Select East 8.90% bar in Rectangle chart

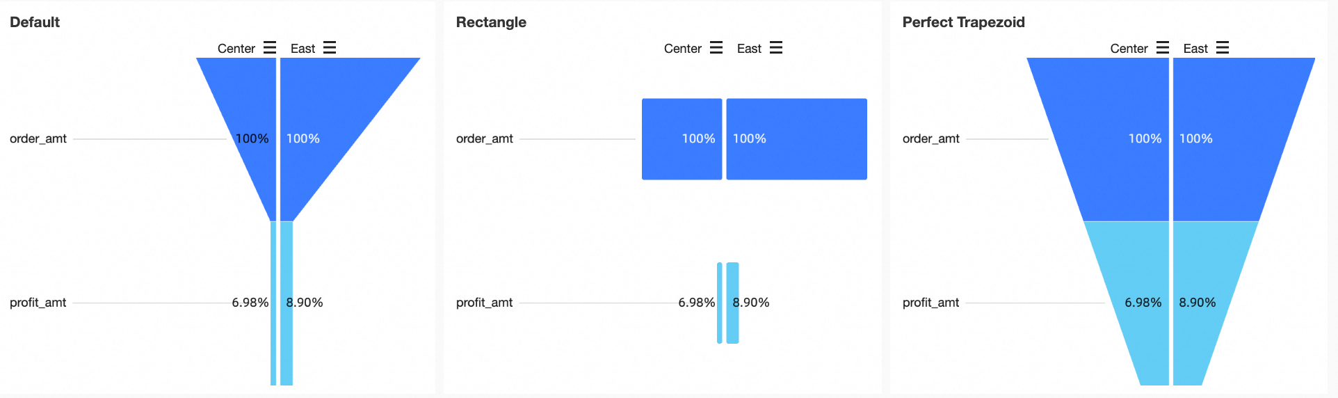click(x=732, y=303)
